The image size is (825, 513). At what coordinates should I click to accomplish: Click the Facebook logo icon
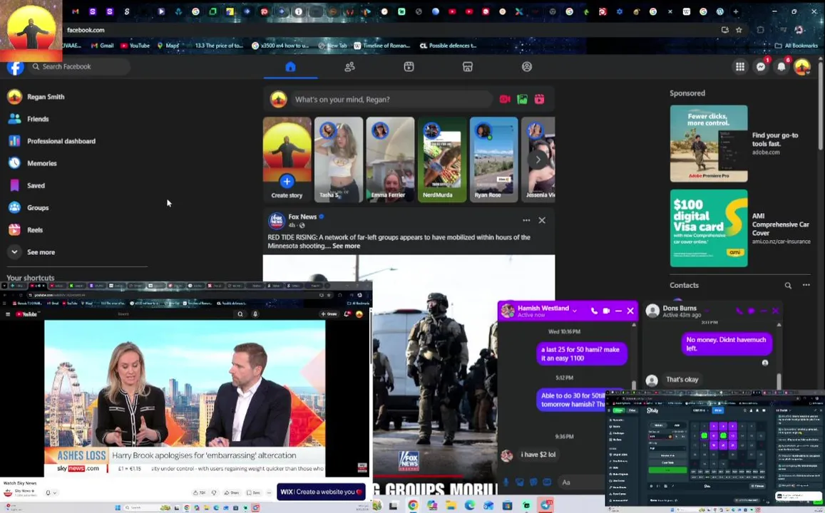[x=15, y=67]
